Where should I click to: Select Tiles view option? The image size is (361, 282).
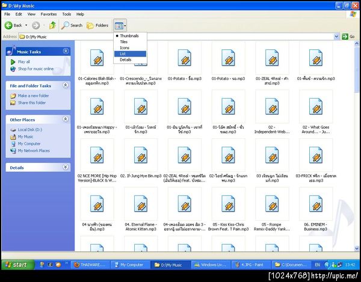click(130, 42)
